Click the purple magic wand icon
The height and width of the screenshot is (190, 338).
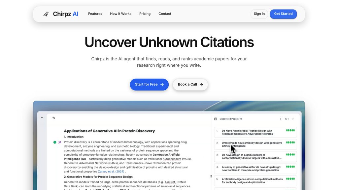(60, 142)
